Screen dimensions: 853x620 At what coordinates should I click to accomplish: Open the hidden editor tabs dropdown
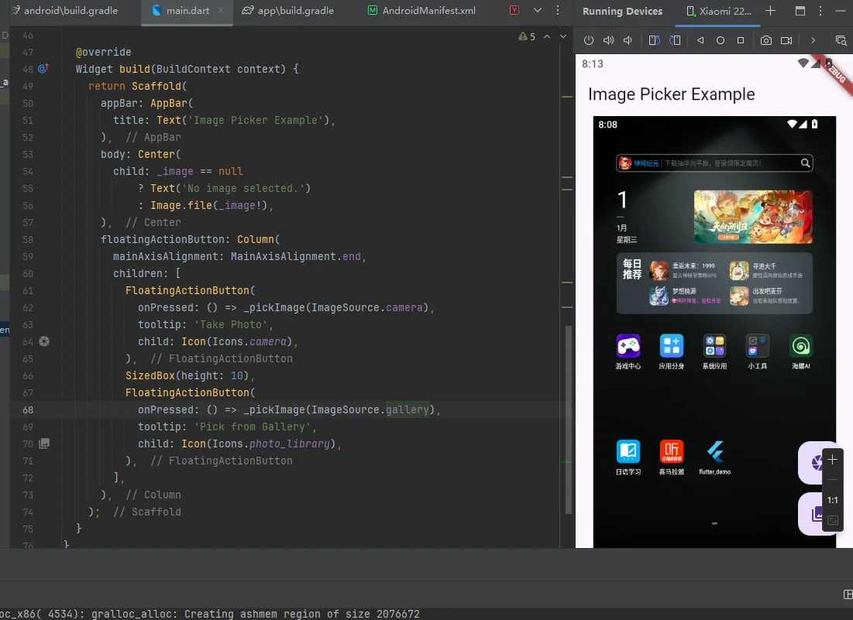pyautogui.click(x=539, y=11)
